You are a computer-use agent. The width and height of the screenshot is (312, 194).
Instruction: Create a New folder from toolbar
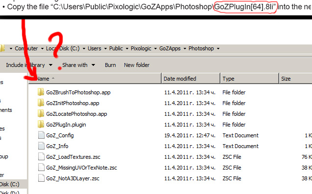(137, 65)
